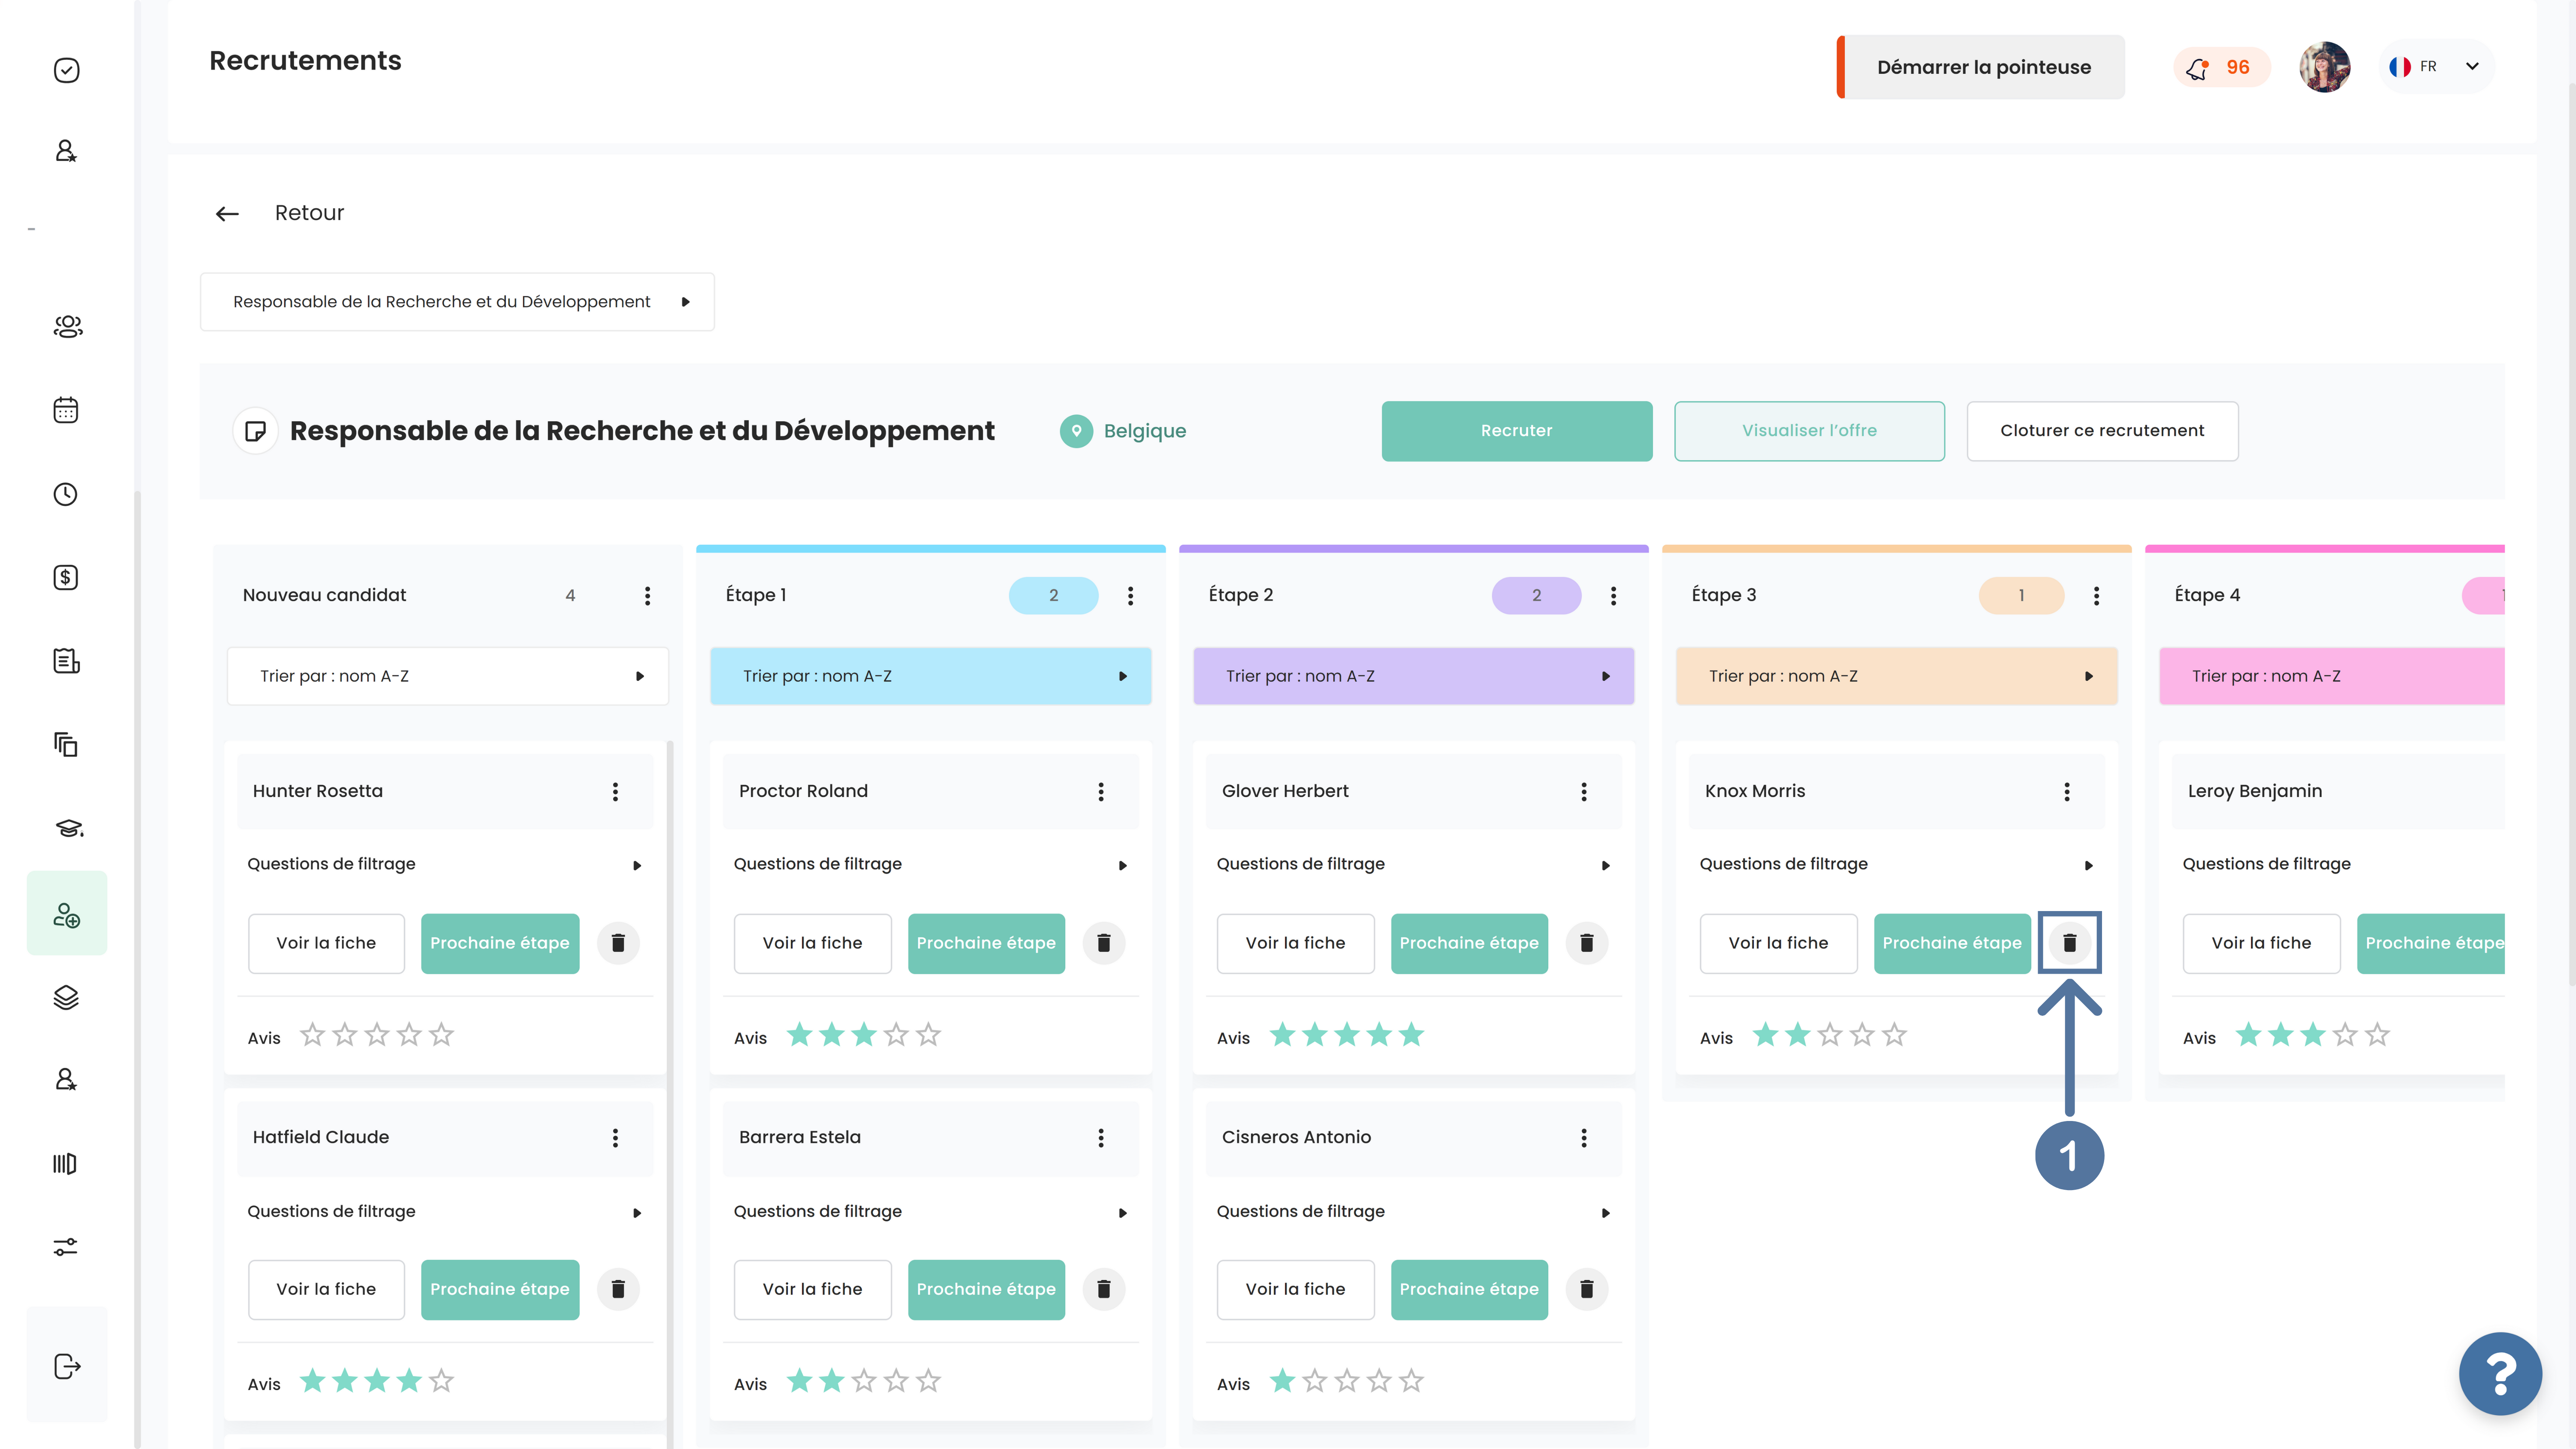Click the Recruter button

click(x=1517, y=431)
